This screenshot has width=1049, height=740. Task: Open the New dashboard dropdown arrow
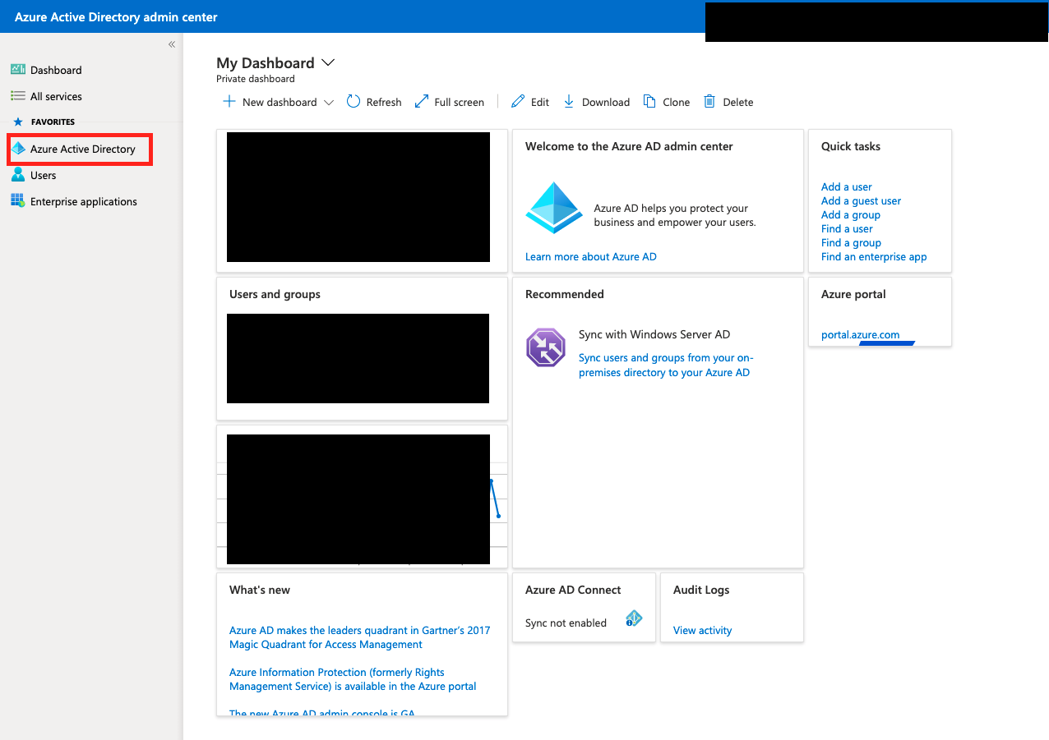329,102
